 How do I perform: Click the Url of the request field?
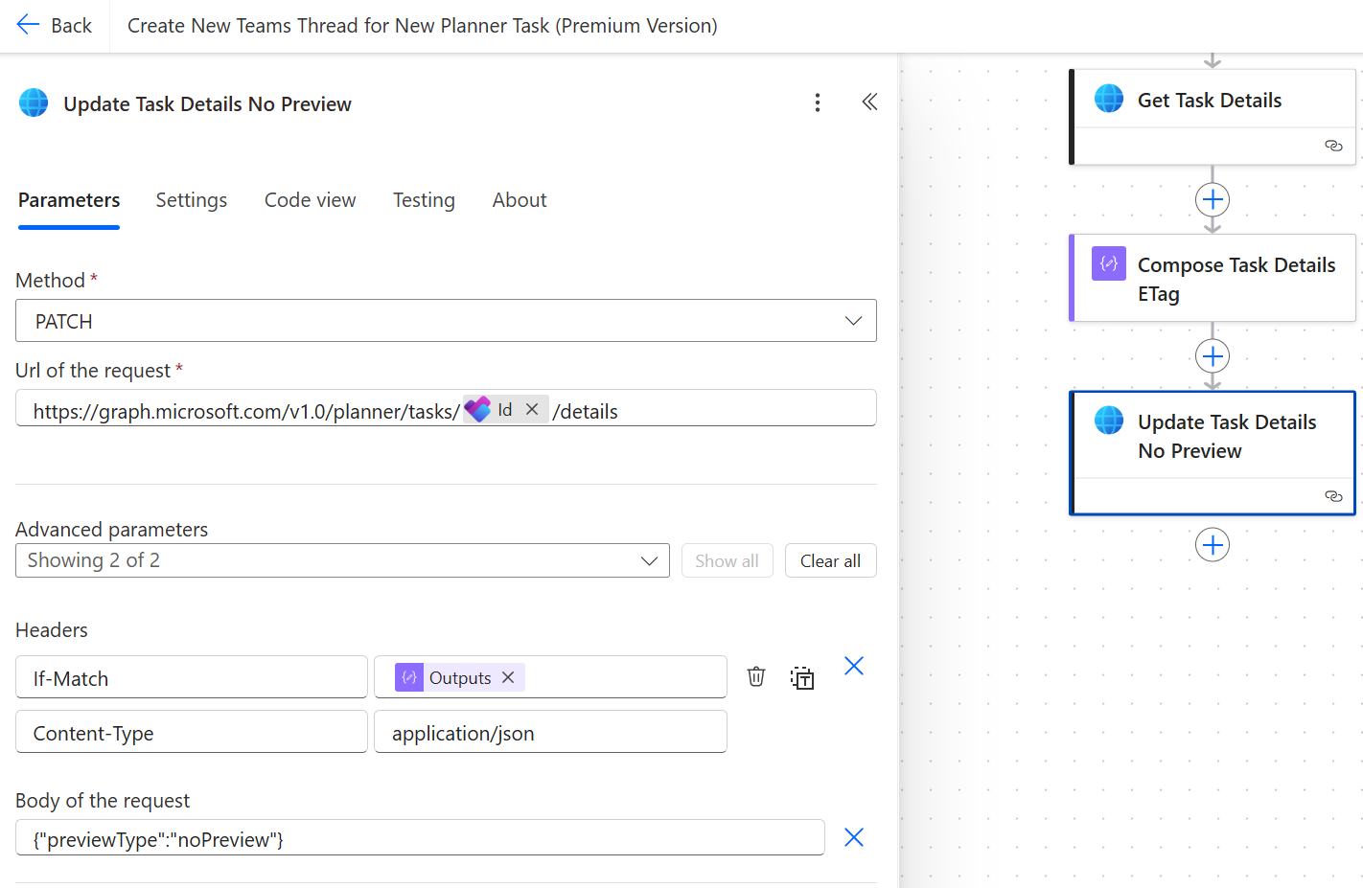pyautogui.click(x=446, y=408)
